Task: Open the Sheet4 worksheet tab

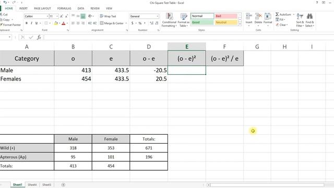Action: [32, 185]
